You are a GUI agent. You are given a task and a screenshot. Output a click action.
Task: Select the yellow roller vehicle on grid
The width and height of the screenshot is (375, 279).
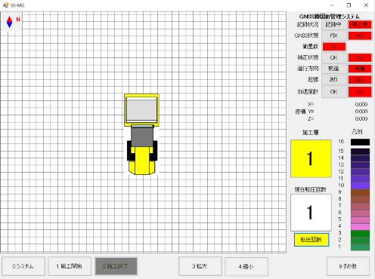(x=141, y=134)
